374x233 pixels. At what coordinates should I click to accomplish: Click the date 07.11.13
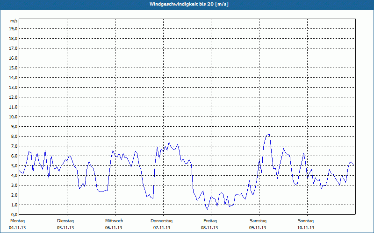point(162,228)
